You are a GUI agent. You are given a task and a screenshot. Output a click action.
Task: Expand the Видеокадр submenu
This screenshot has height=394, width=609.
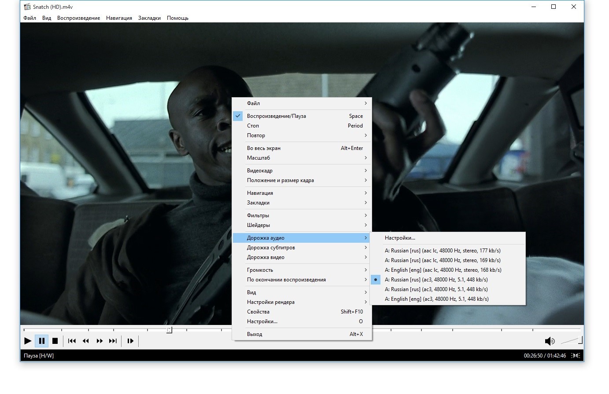pyautogui.click(x=302, y=171)
